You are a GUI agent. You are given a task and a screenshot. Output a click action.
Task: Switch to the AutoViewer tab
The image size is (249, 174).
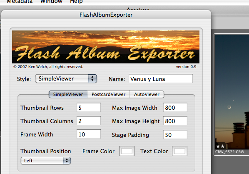point(147,94)
